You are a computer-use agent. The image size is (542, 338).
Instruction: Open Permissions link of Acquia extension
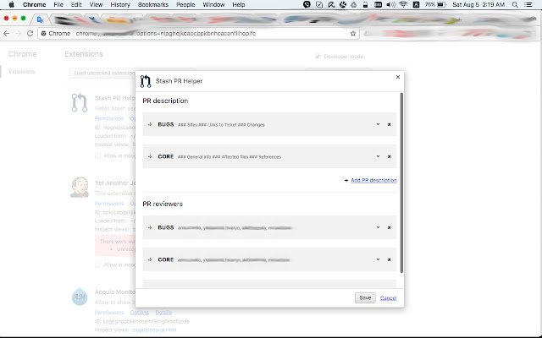(x=109, y=312)
